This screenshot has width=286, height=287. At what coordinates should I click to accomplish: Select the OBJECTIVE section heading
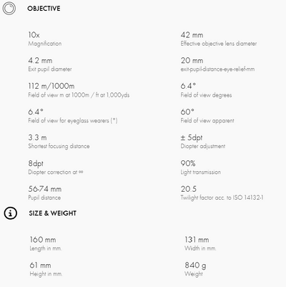point(44,9)
